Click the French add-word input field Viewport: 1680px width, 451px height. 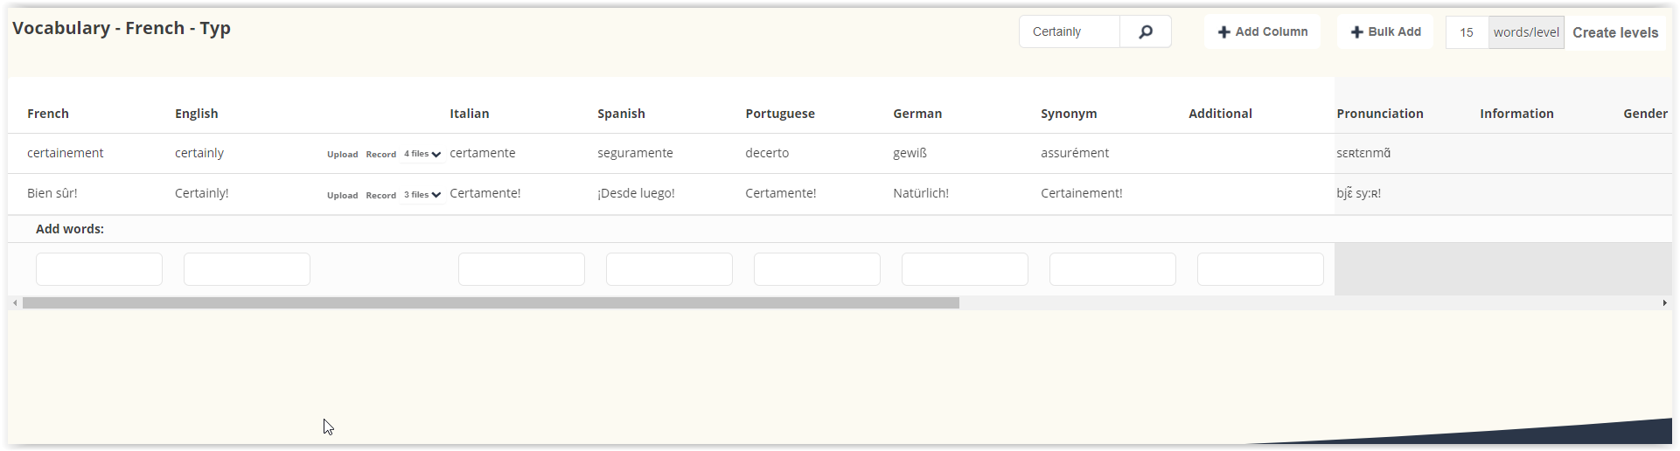99,269
